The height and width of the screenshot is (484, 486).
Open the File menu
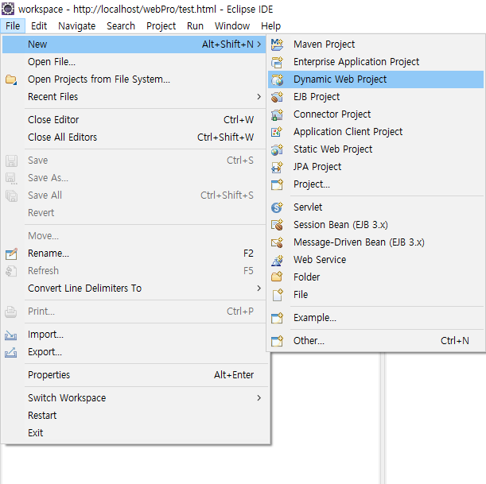coord(13,25)
